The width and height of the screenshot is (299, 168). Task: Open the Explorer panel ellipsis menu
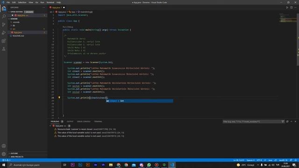(44, 7)
